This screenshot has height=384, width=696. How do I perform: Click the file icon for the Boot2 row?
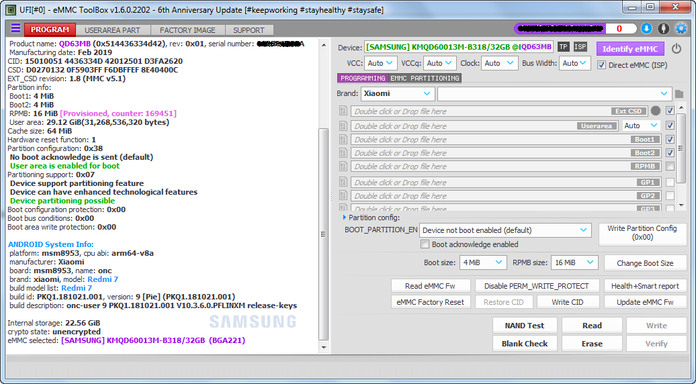tap(343, 152)
